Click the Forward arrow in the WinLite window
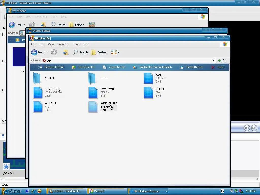The image size is (260, 195). [x=54, y=52]
